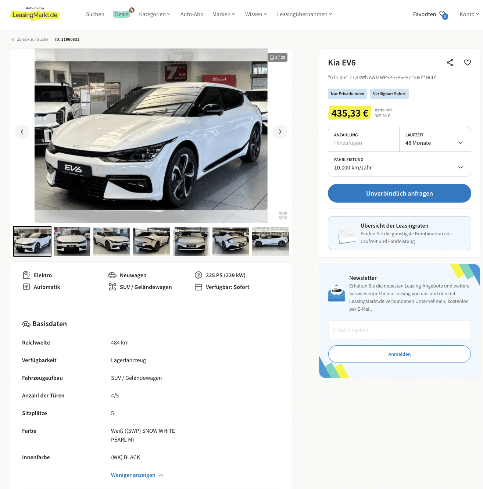Expand the Konto account menu
This screenshot has height=489, width=483.
click(x=469, y=14)
